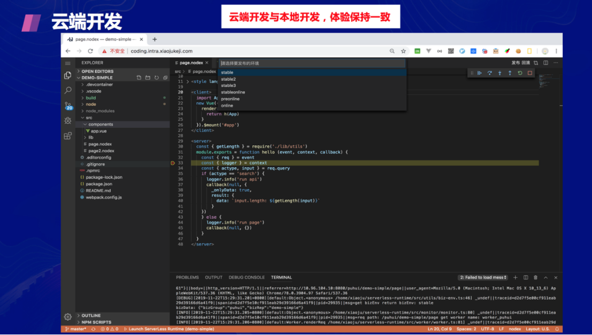Open the Explorer view in activity bar
The width and height of the screenshot is (592, 335).
(x=68, y=75)
